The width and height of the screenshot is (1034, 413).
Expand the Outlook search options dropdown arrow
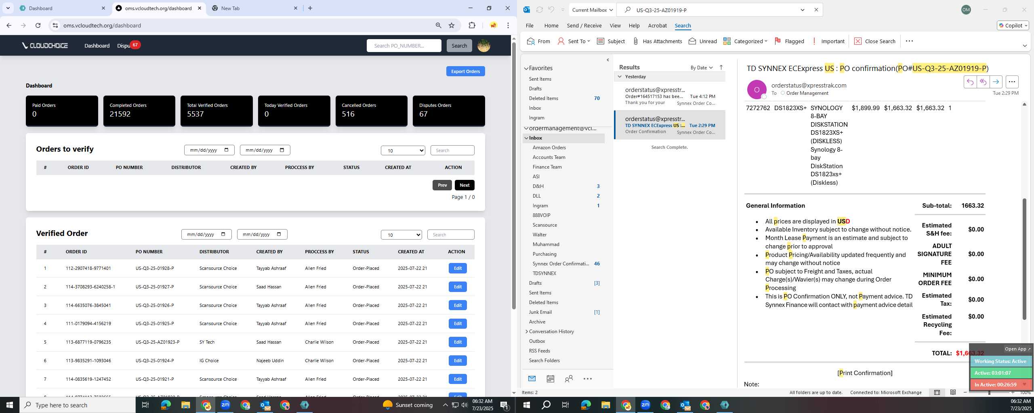(803, 10)
